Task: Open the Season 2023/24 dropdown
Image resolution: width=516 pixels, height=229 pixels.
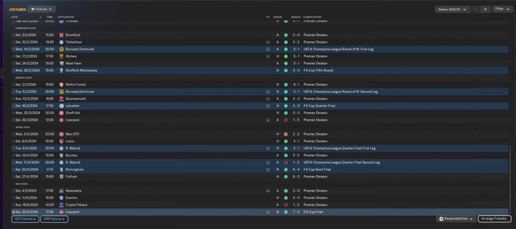Action: pos(452,9)
